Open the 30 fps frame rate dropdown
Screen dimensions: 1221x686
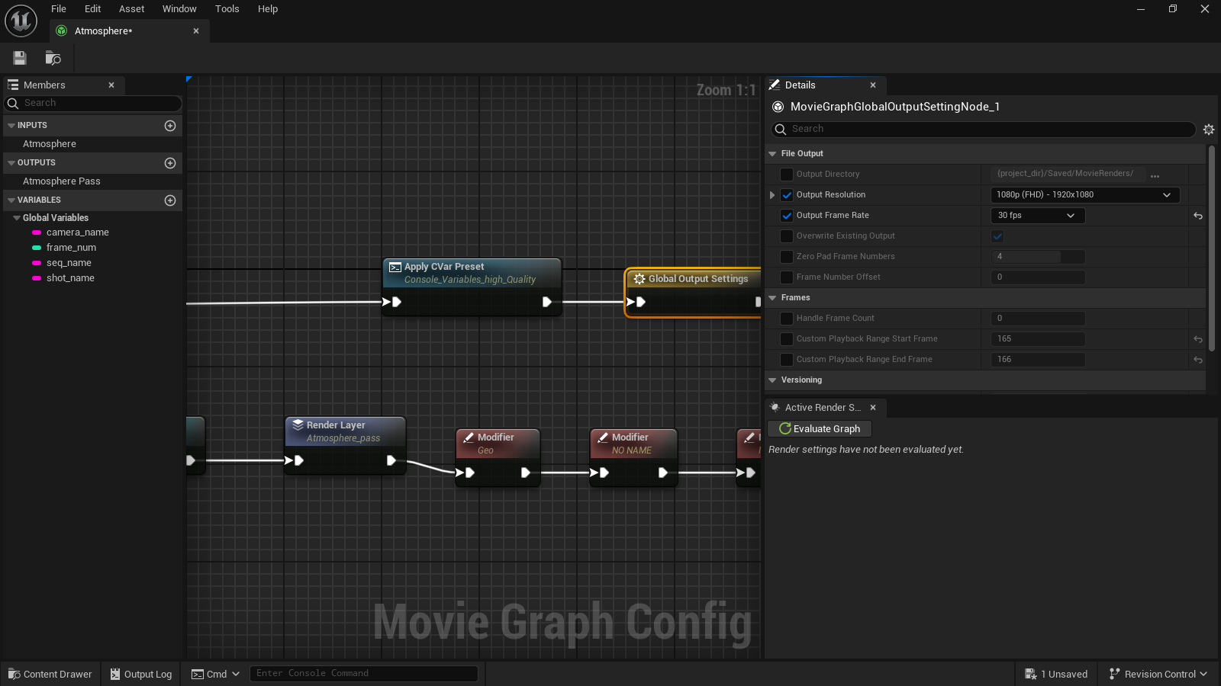(x=1038, y=216)
